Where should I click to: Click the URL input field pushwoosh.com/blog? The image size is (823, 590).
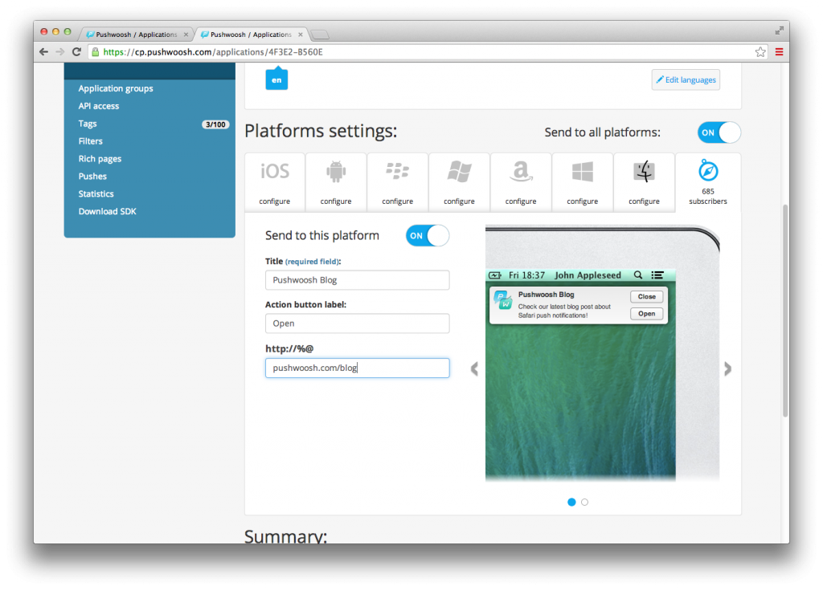pos(357,368)
